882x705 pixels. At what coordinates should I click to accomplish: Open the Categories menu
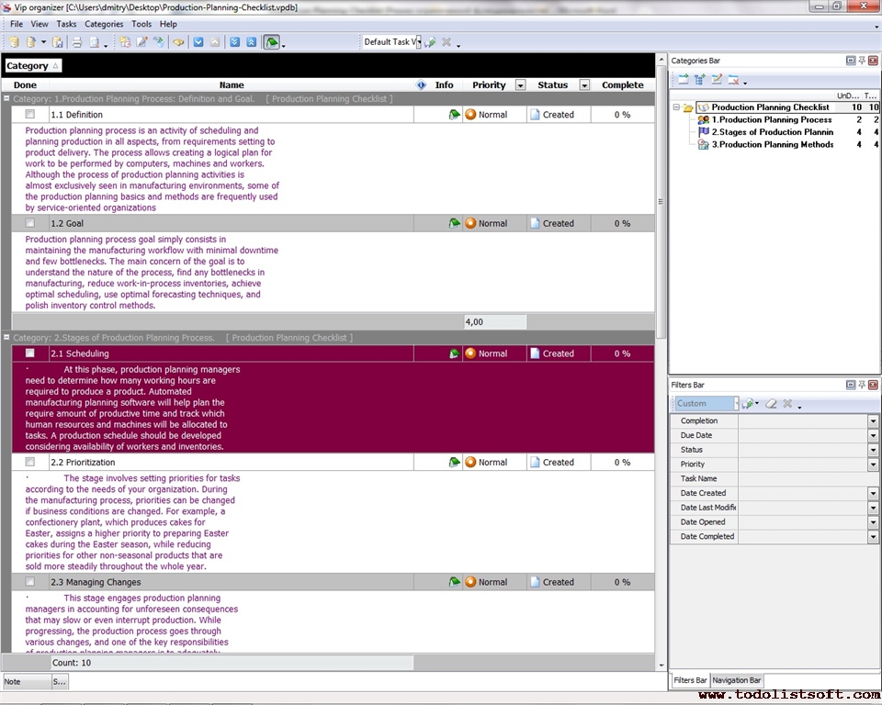(103, 24)
